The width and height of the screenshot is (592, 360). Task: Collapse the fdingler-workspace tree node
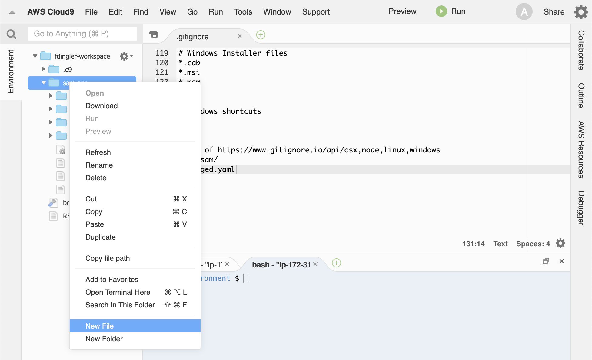point(35,56)
